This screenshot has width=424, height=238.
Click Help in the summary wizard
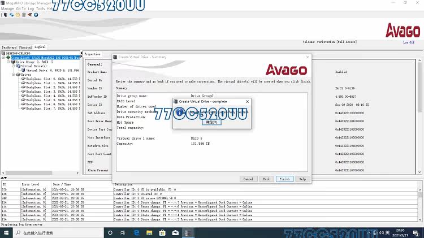(302, 179)
